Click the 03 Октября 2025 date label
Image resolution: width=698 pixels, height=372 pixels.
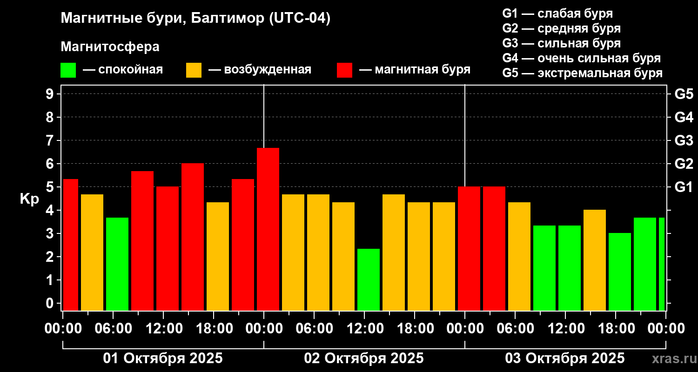(565, 359)
